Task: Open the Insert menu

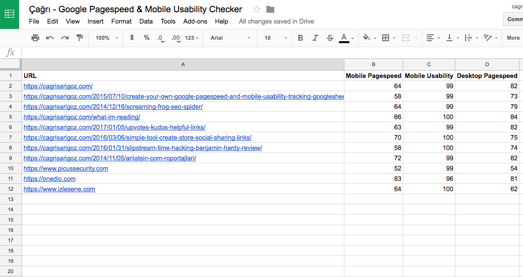Action: coord(95,22)
